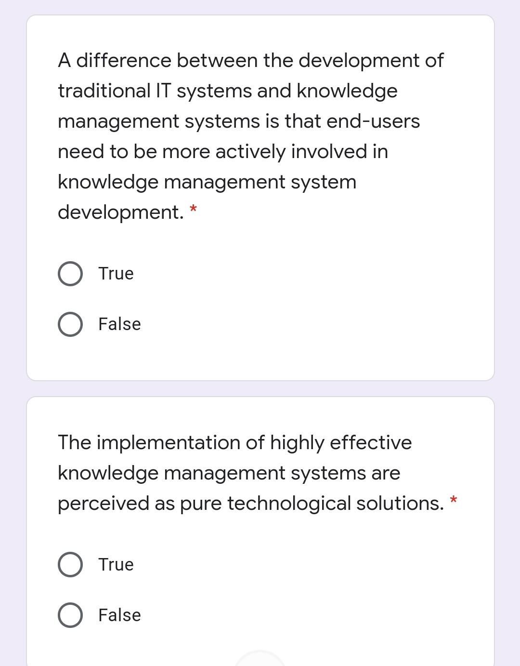Click the second question card
The width and height of the screenshot is (520, 666).
point(260,530)
